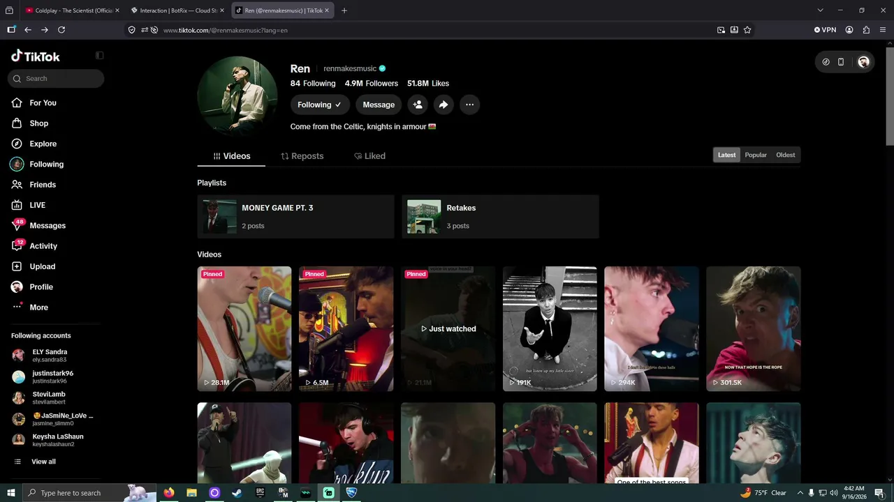Open Firefox from the taskbar
This screenshot has height=502, width=894.
tap(169, 493)
